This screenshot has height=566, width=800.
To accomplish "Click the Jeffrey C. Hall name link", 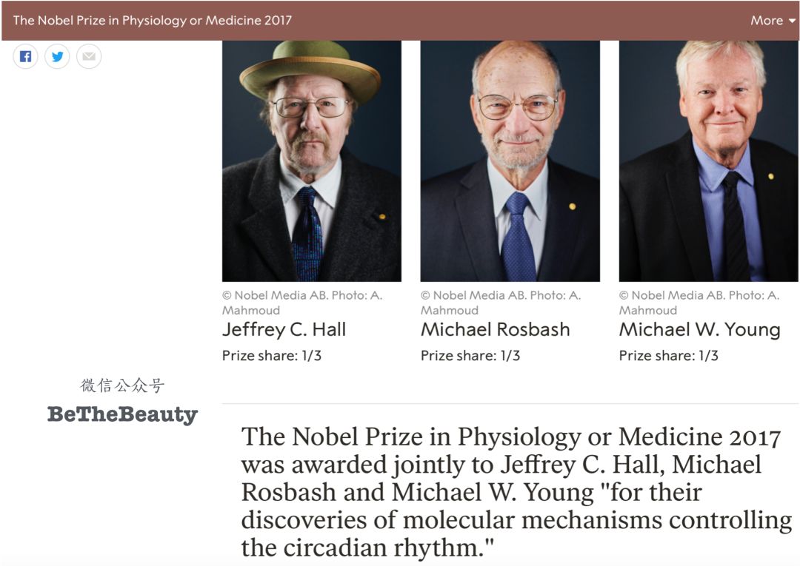I will click(284, 329).
